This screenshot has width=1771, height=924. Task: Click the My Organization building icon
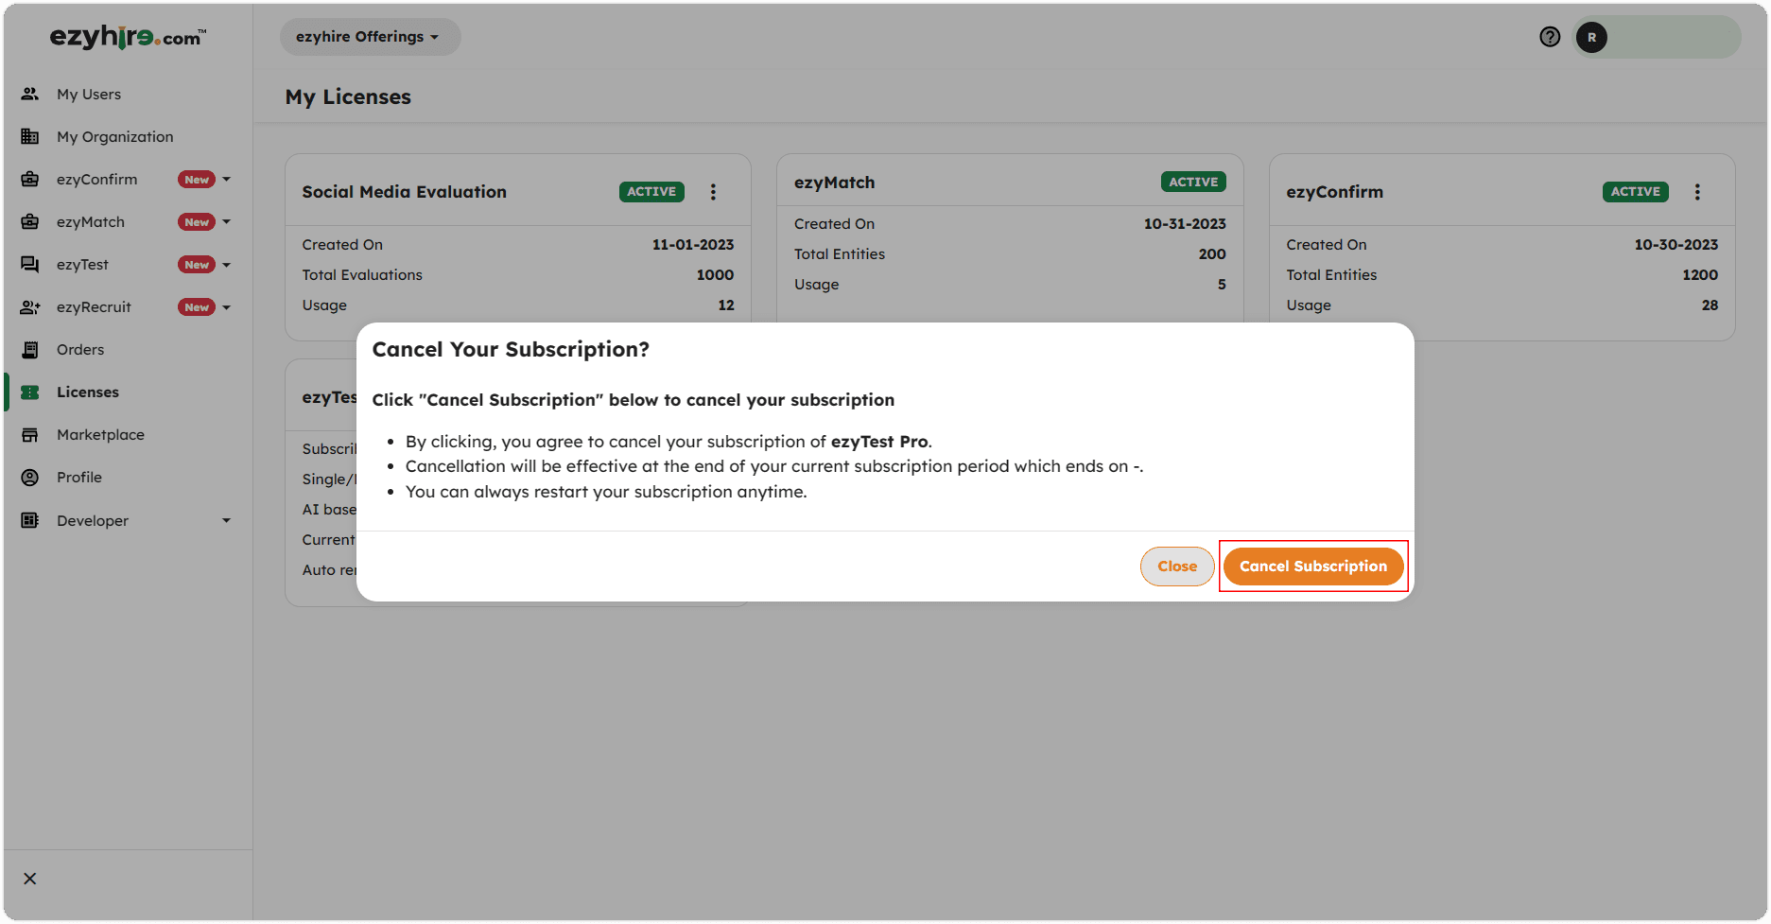30,136
